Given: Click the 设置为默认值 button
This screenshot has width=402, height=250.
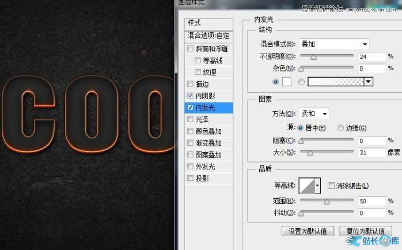Looking at the screenshot, I should coord(308,231).
